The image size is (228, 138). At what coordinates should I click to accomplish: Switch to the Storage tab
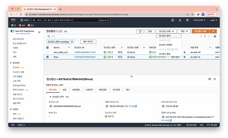pyautogui.click(x=89, y=90)
